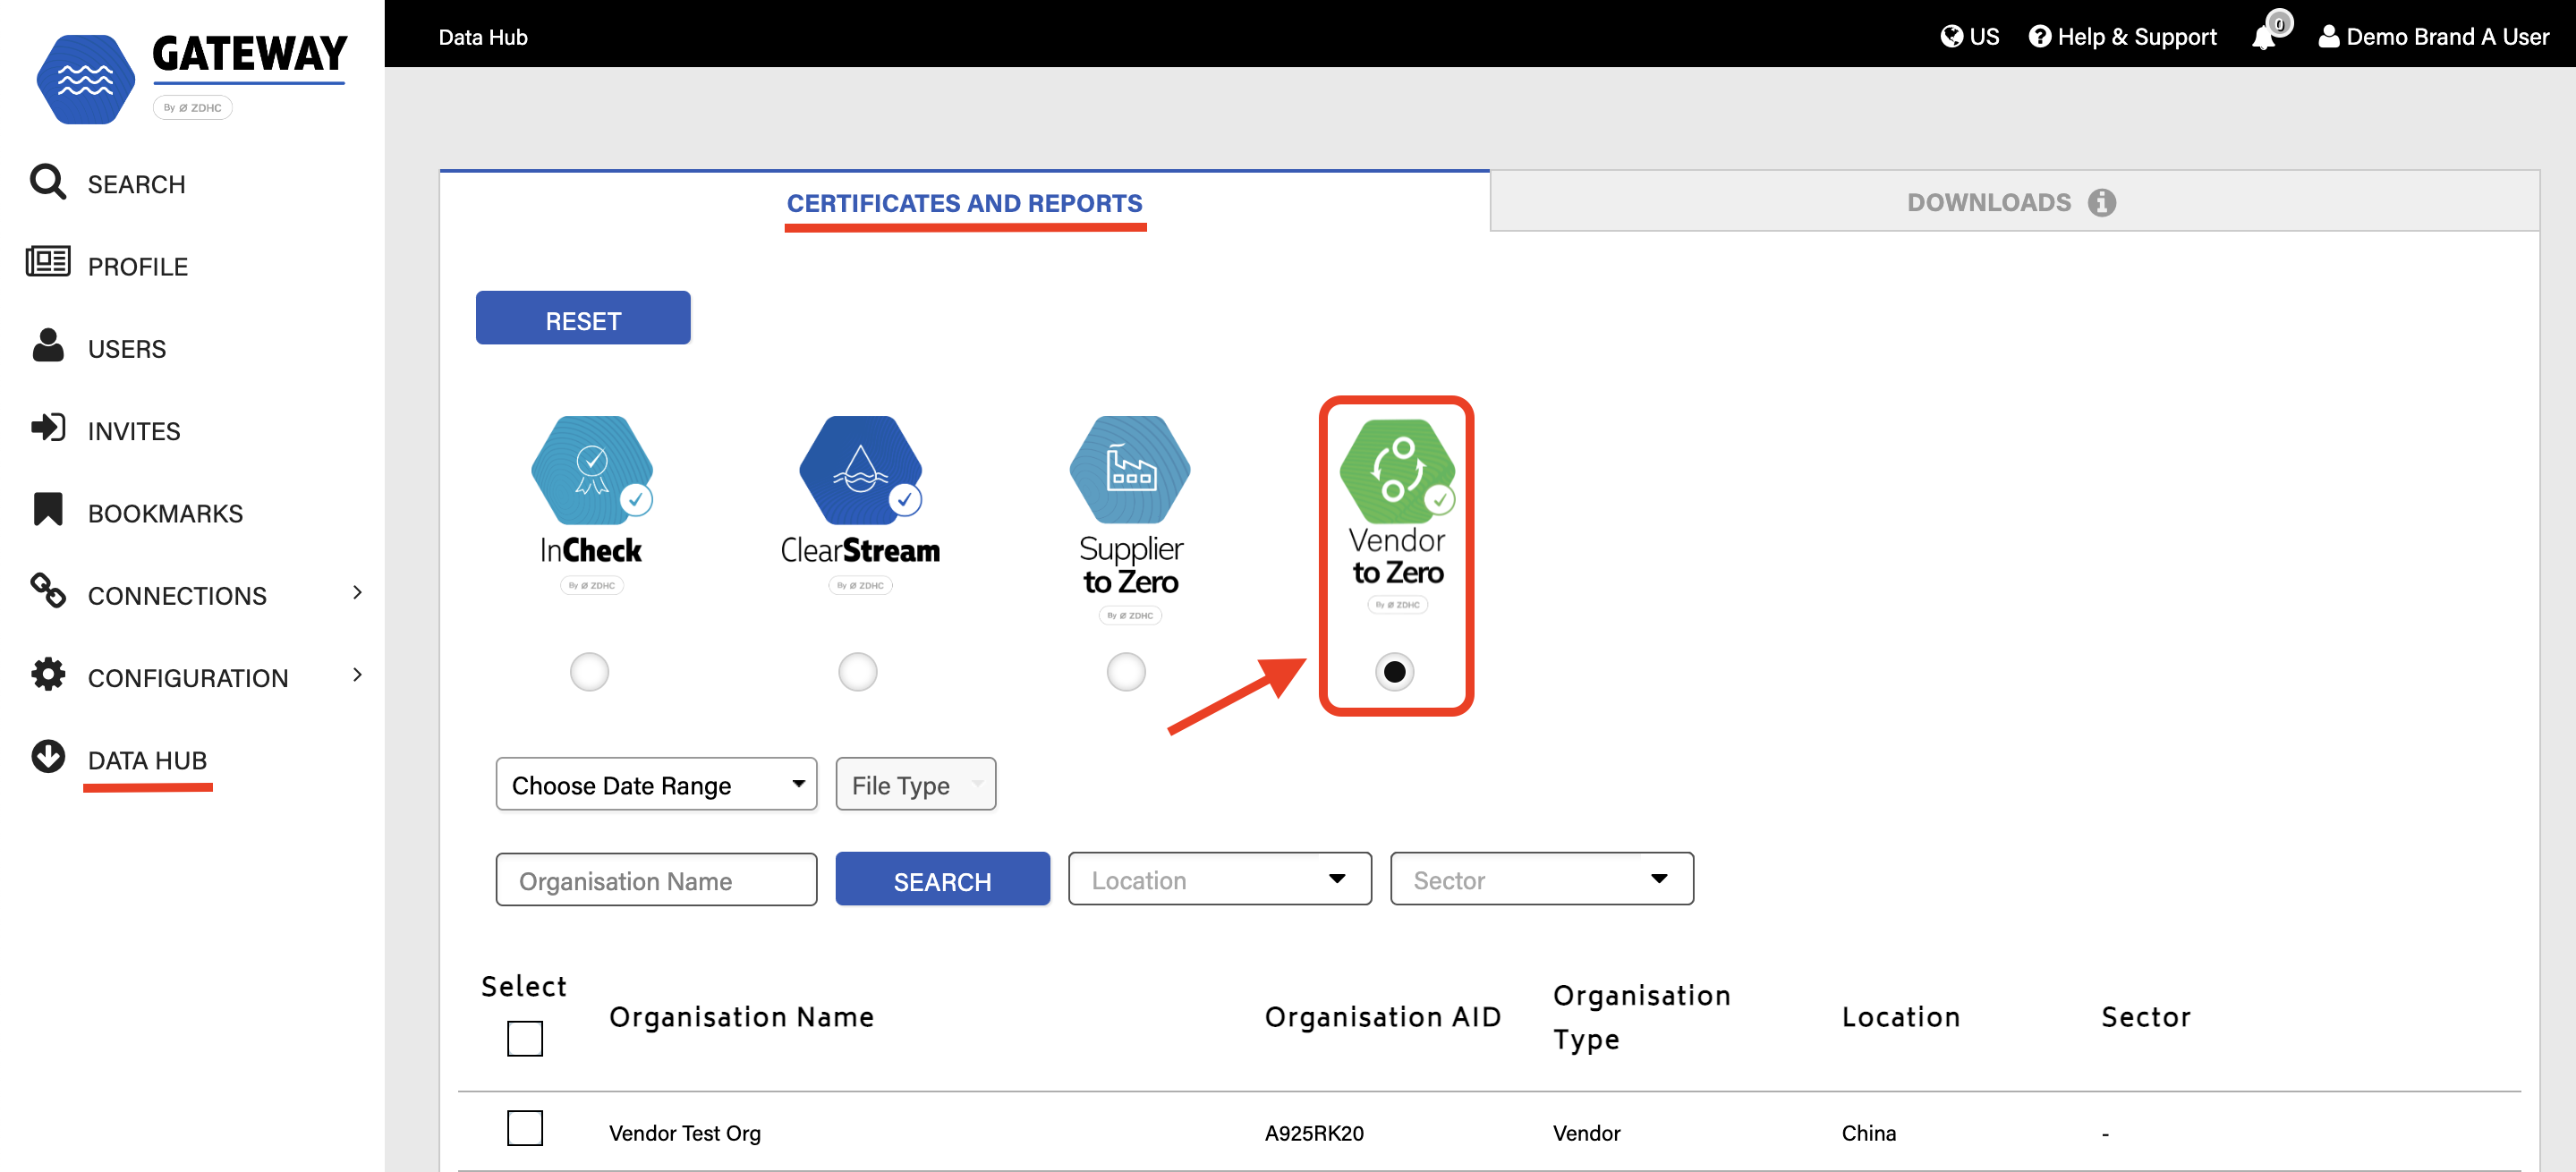Screen dimensions: 2576x1172
Task: Open the Sector dropdown
Action: tap(1541, 879)
